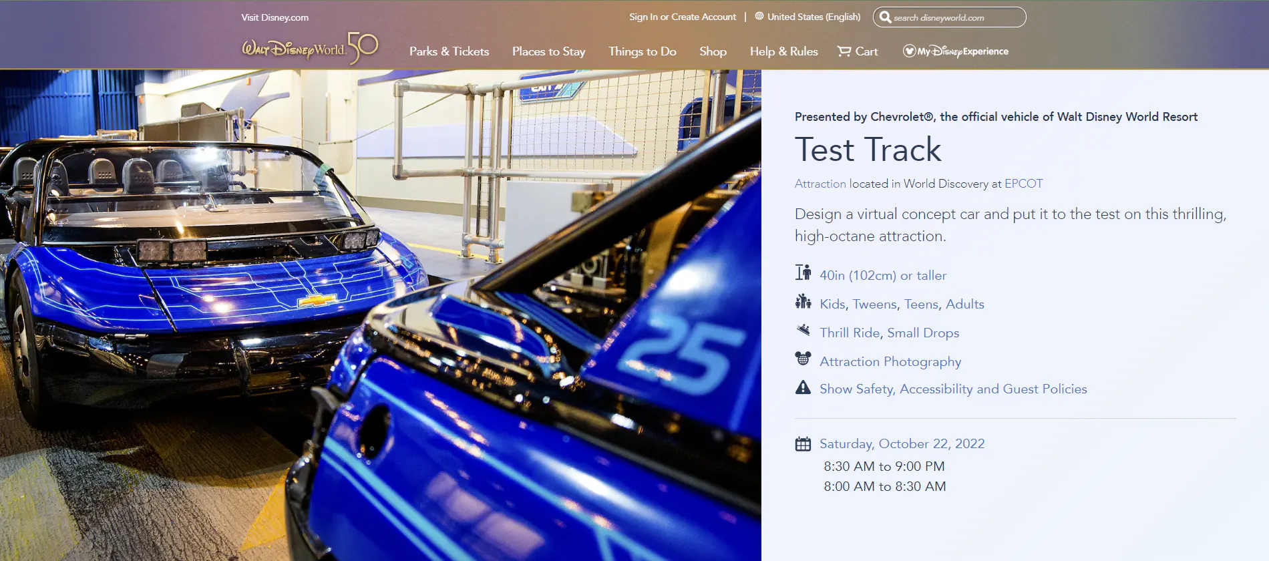Change the date Saturday, October 22, 2022
The width and height of the screenshot is (1269, 561).
(902, 443)
